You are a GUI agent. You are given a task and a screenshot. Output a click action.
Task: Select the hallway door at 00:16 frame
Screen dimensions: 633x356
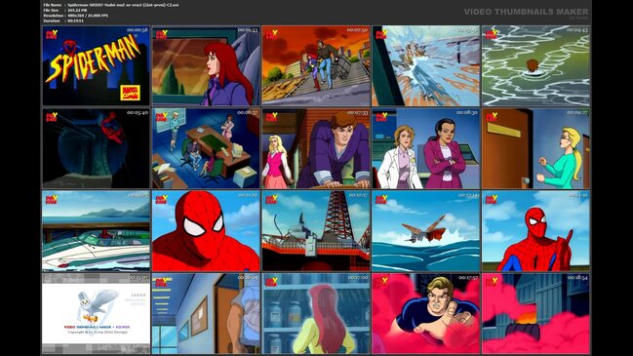pos(206,314)
